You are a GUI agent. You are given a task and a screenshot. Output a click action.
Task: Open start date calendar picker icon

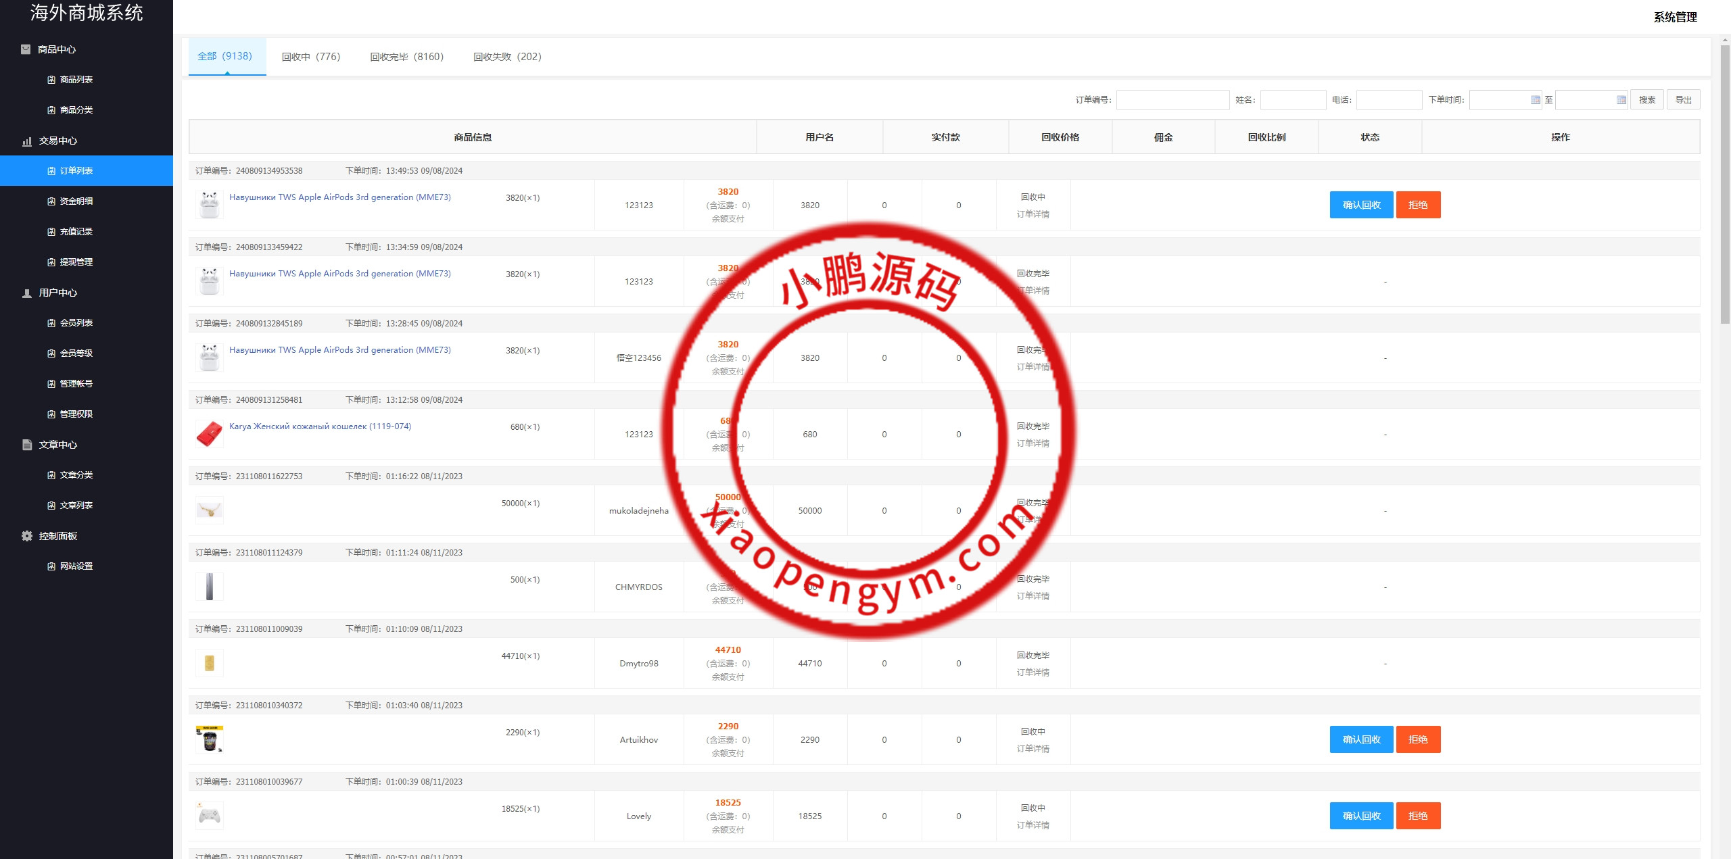pos(1535,100)
